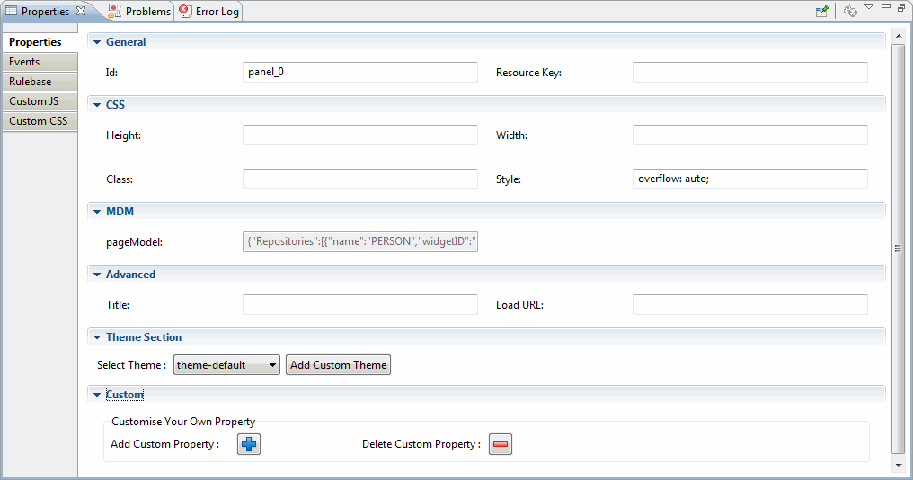Screen dimensions: 913x480
Task: Collapse the General section
Action: coord(97,42)
